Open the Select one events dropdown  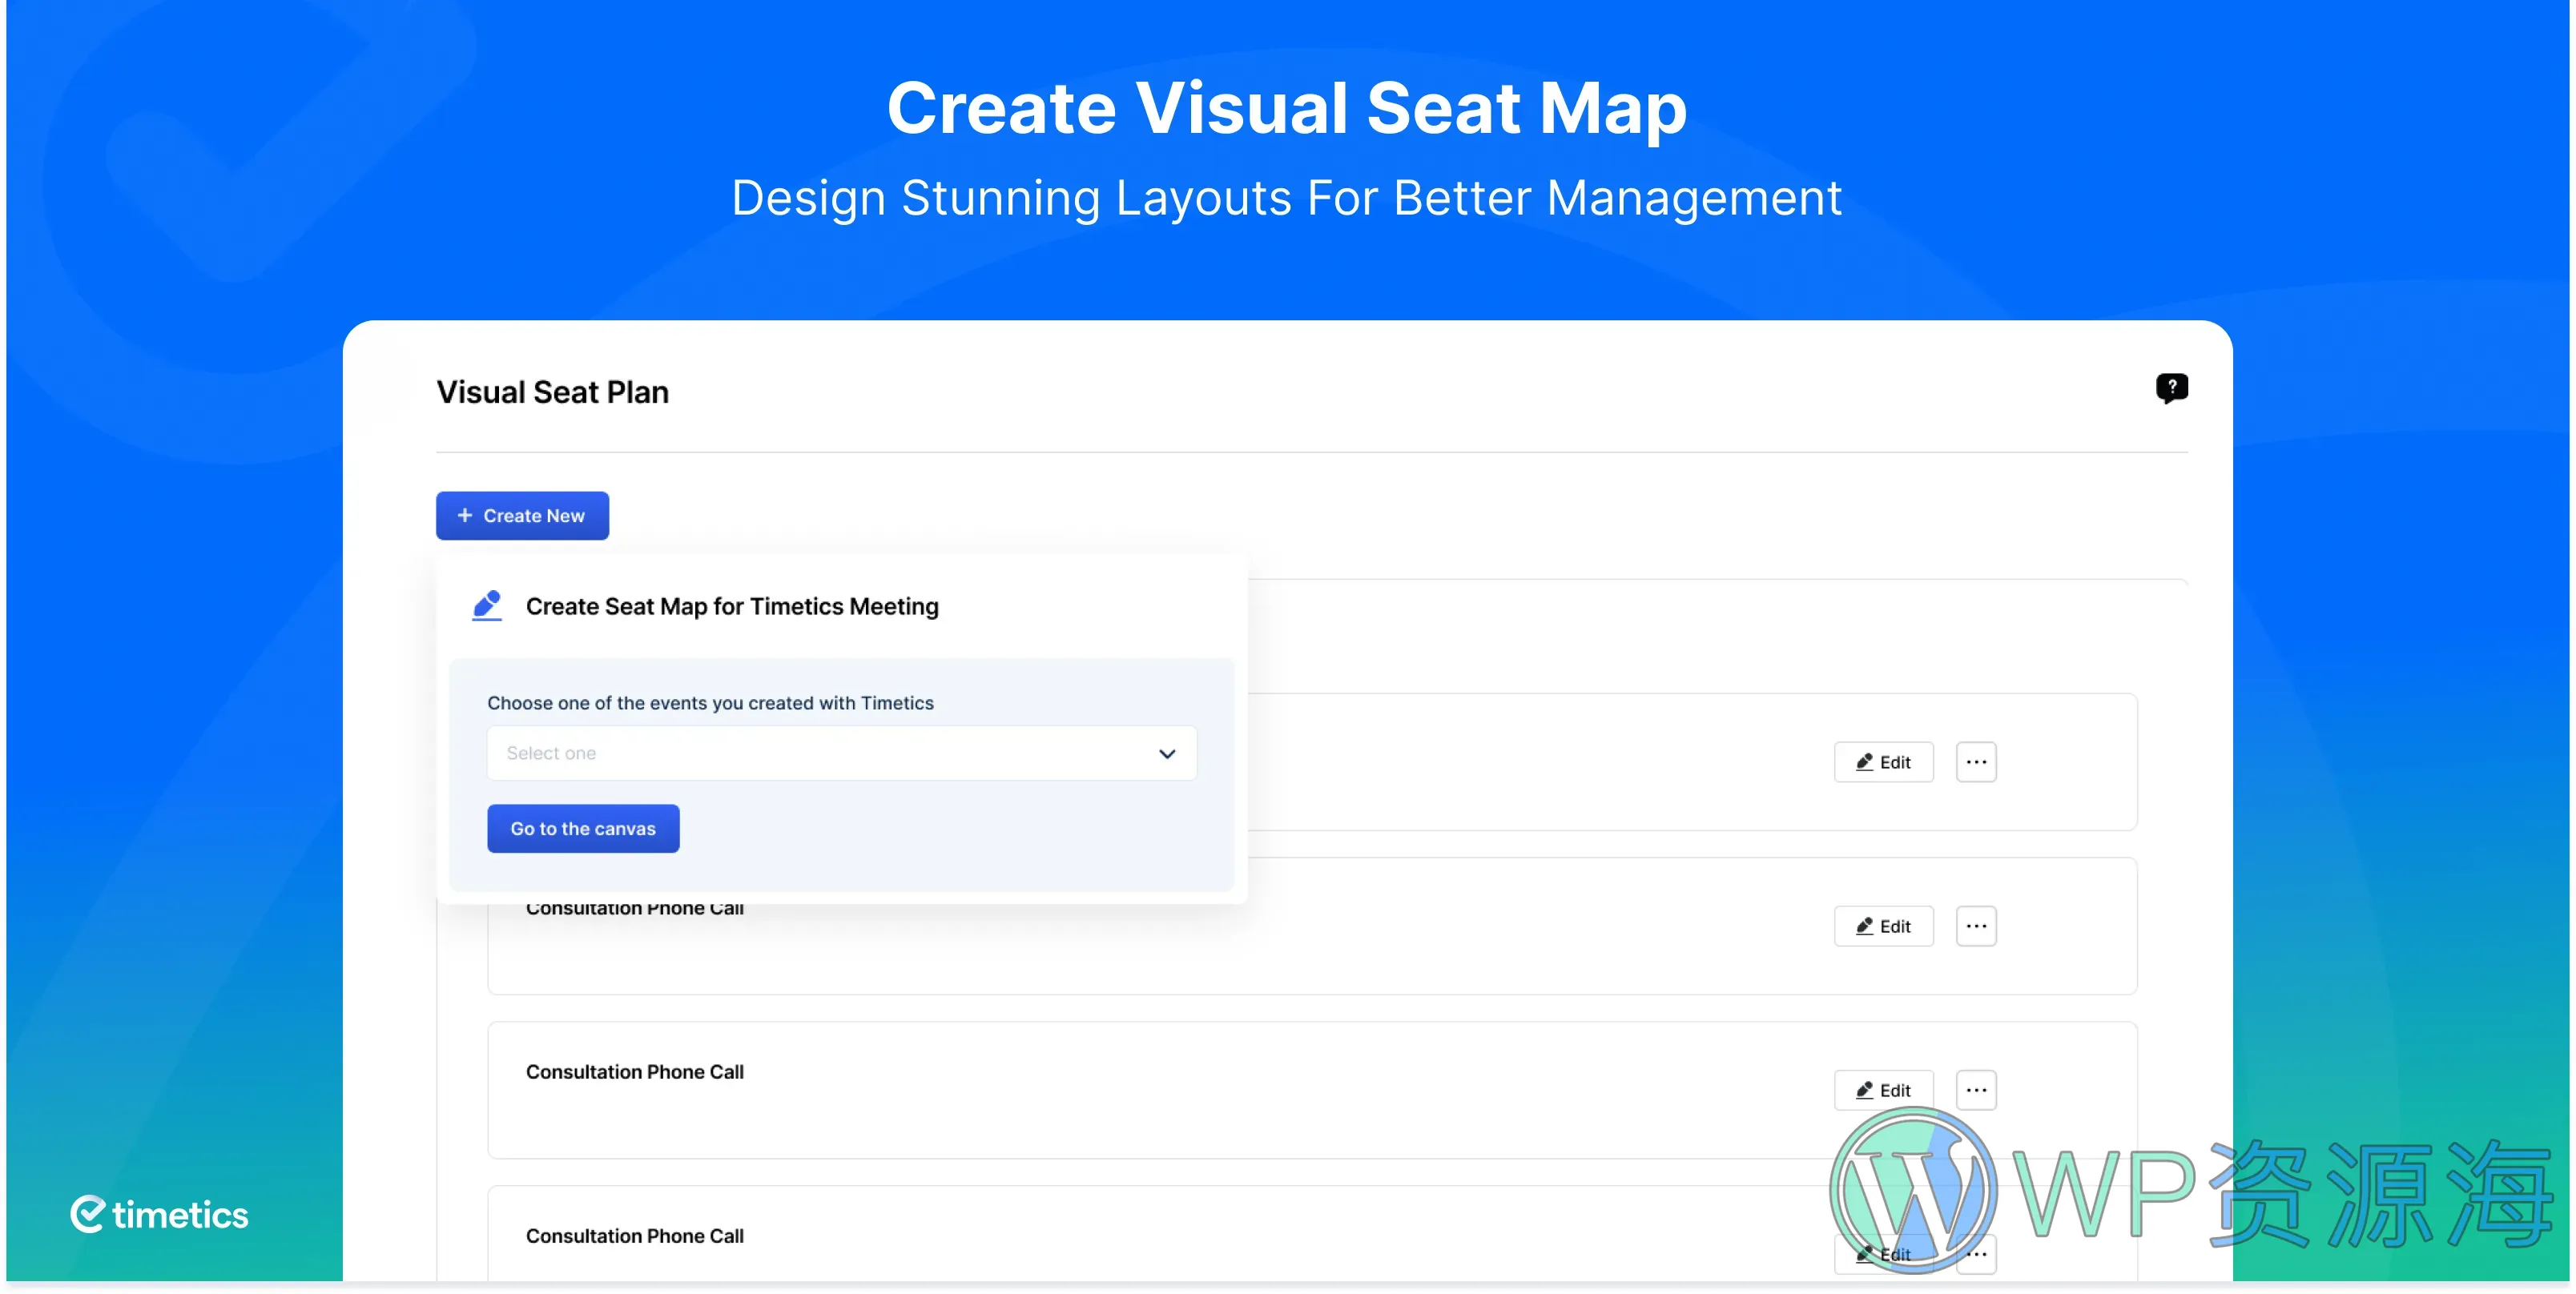pos(841,753)
